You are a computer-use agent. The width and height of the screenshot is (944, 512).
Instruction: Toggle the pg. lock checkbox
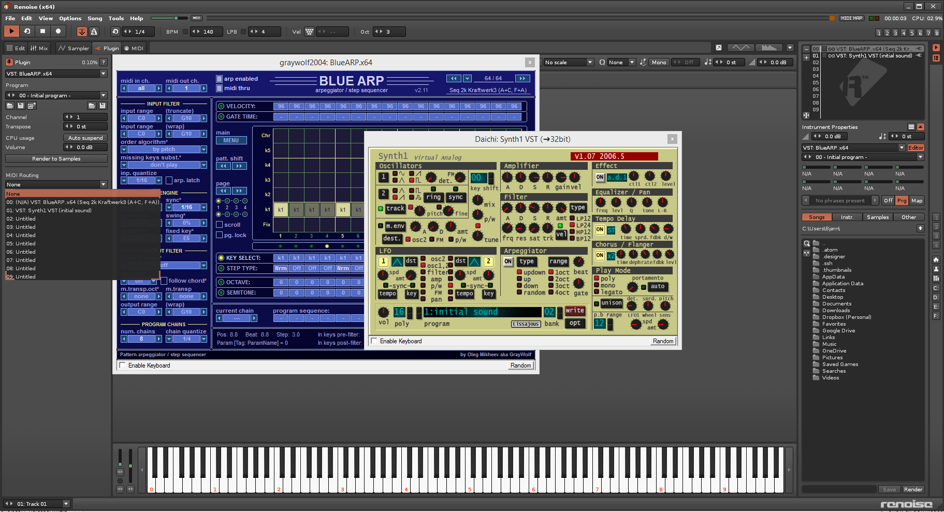(219, 235)
